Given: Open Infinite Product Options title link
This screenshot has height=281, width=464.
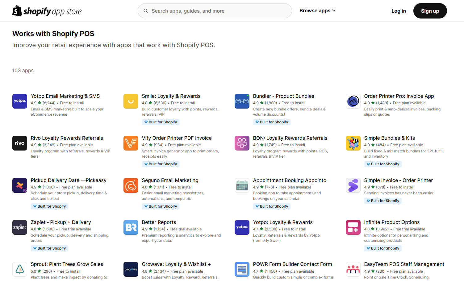Looking at the screenshot, I should tap(392, 222).
